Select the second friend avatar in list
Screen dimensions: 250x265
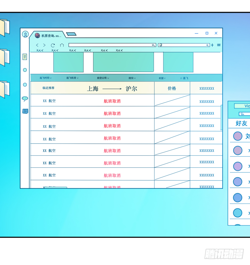coord(238,150)
